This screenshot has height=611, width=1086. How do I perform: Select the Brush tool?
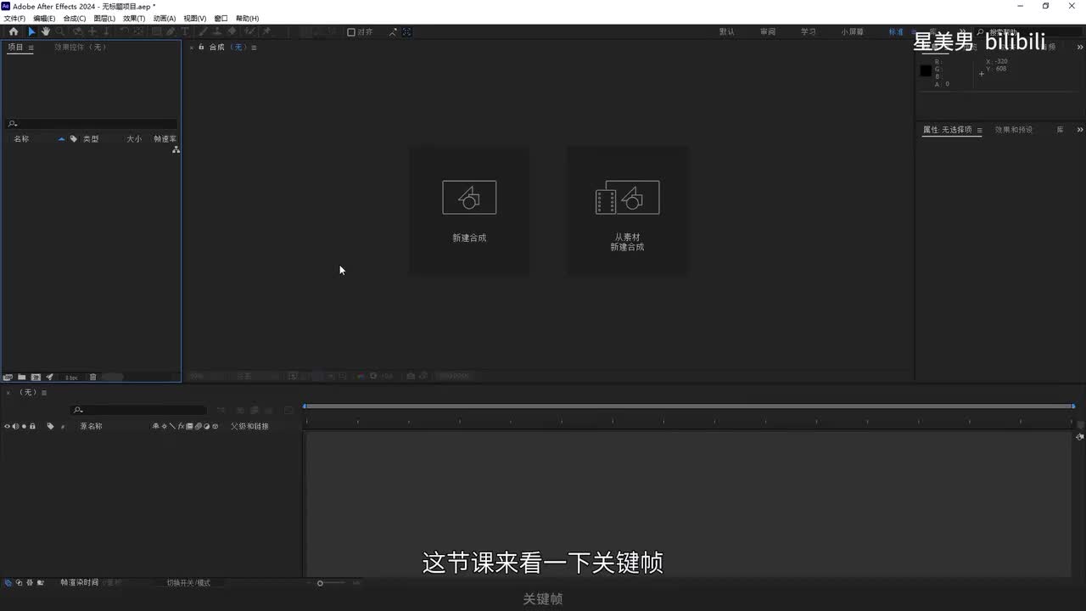point(204,31)
